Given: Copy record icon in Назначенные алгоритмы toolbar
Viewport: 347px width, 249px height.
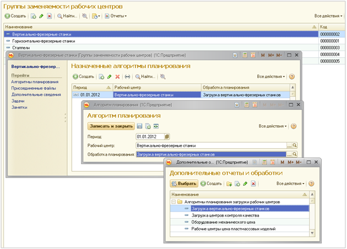Looking at the screenshot, I should [101, 76].
